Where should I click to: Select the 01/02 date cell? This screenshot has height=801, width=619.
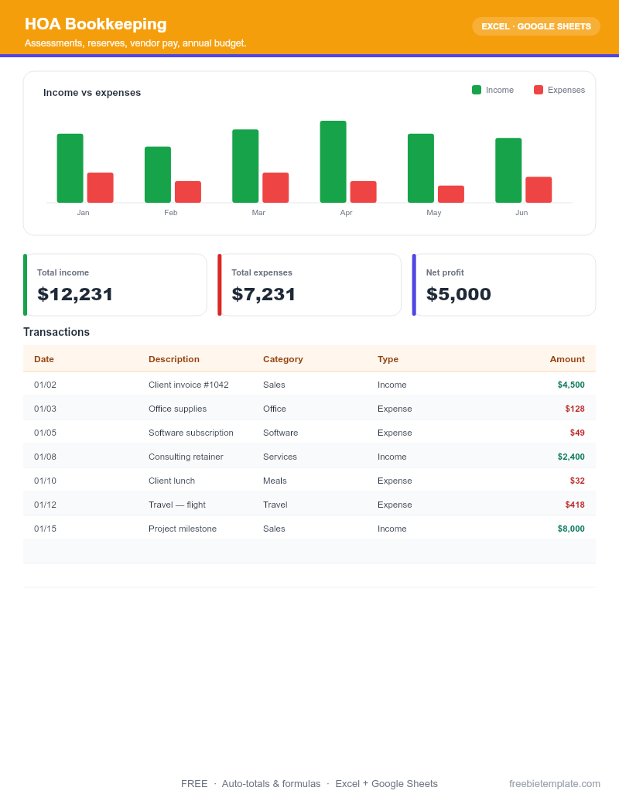click(x=45, y=385)
